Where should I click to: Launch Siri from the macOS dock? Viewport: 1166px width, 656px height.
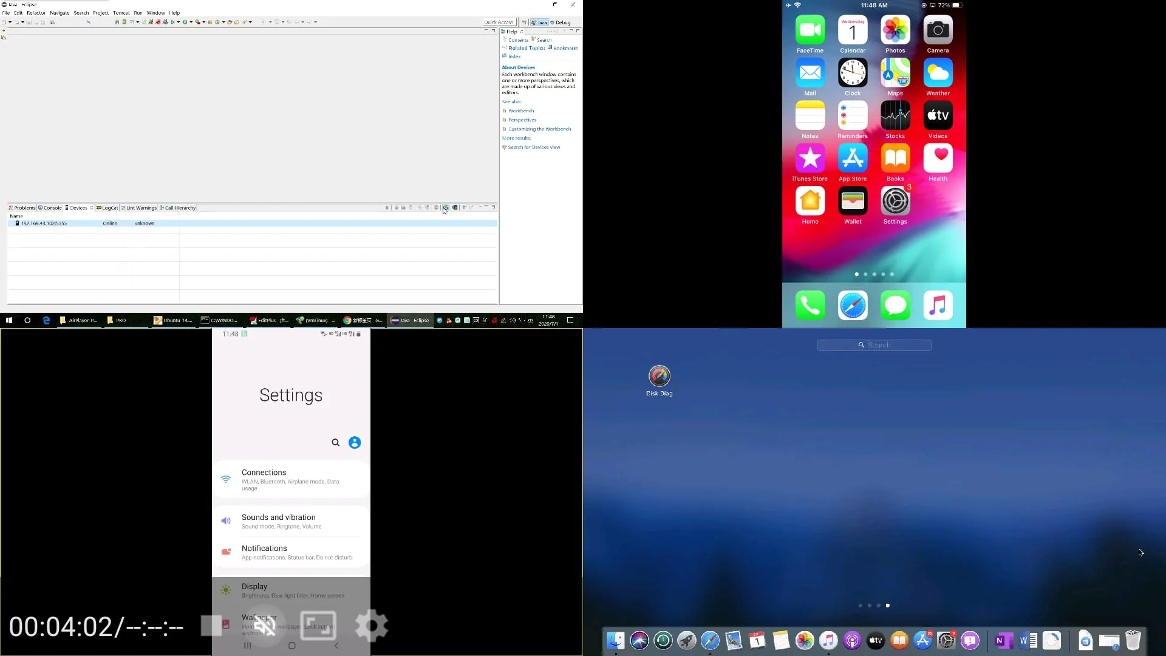tap(639, 640)
